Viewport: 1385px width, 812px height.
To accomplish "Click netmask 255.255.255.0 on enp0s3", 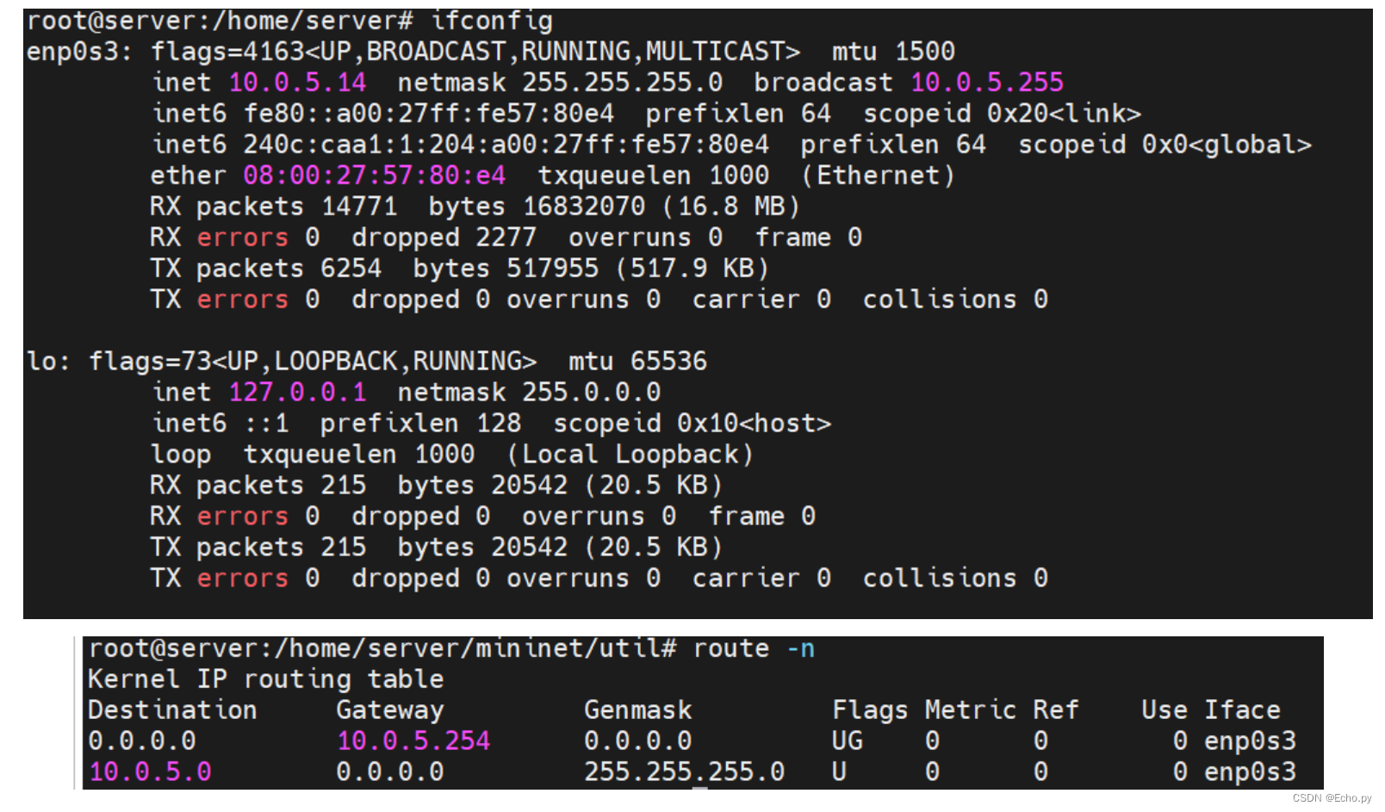I will 560,83.
